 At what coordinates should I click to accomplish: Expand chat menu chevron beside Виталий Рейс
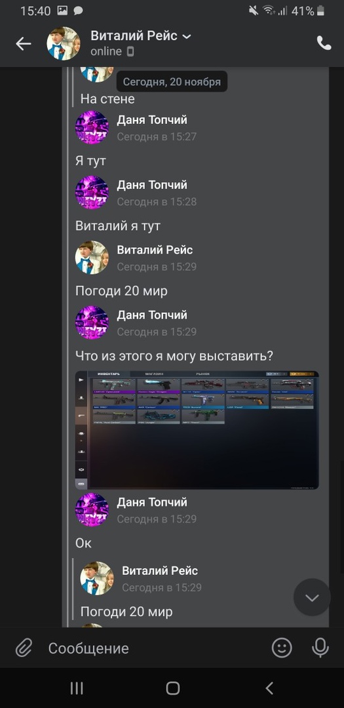(x=187, y=36)
